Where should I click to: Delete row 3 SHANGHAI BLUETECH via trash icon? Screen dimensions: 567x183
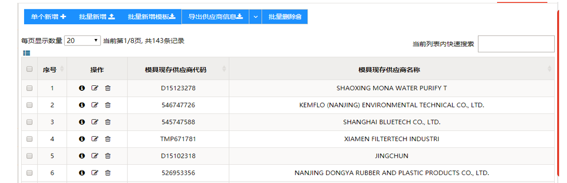(x=107, y=122)
